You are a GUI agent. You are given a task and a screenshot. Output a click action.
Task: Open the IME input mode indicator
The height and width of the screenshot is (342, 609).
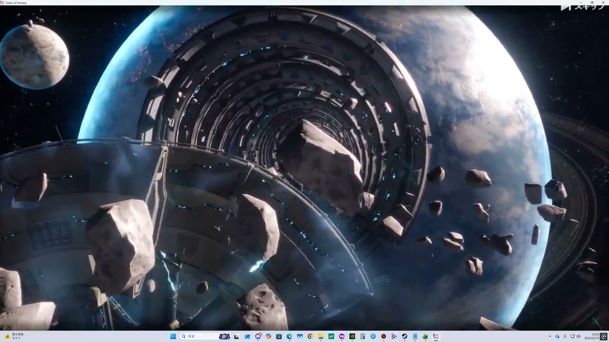pyautogui.click(x=565, y=336)
